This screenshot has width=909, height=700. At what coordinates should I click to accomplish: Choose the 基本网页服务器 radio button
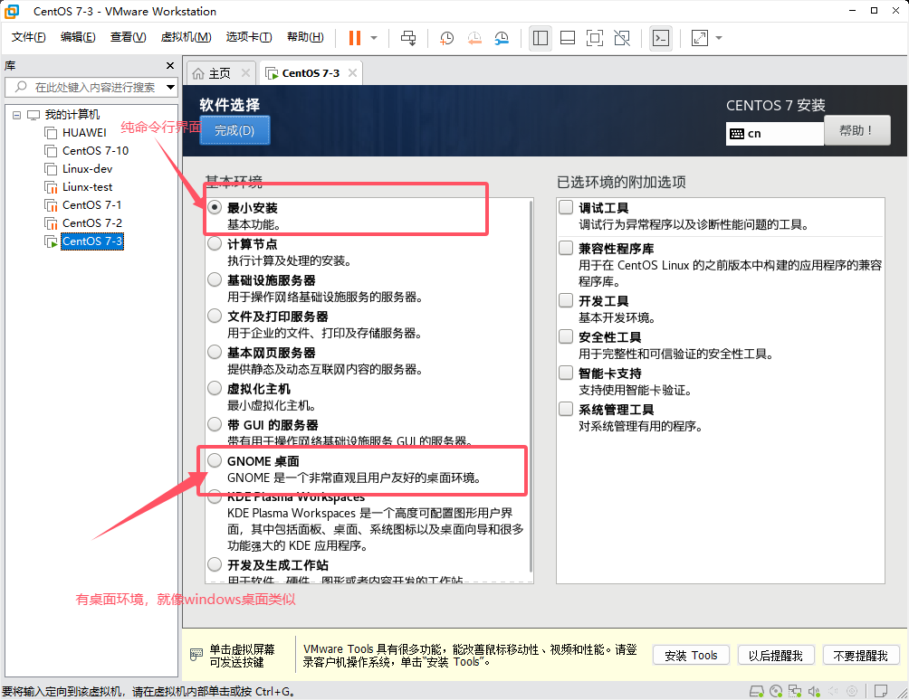[215, 352]
